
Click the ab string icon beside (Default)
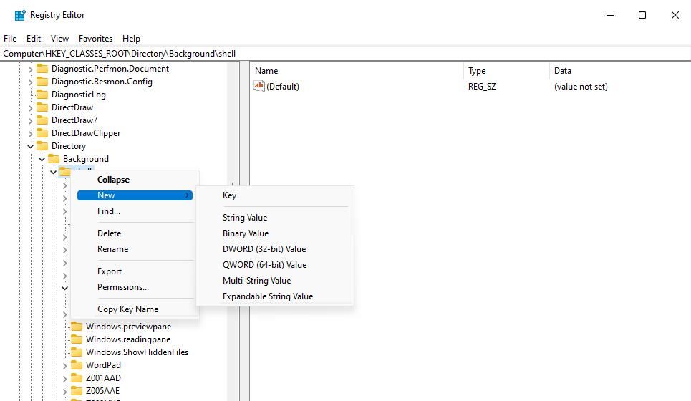(259, 86)
